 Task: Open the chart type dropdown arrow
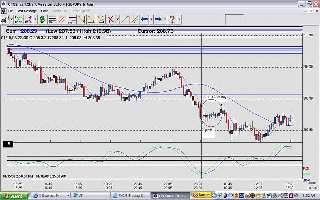coord(11,19)
